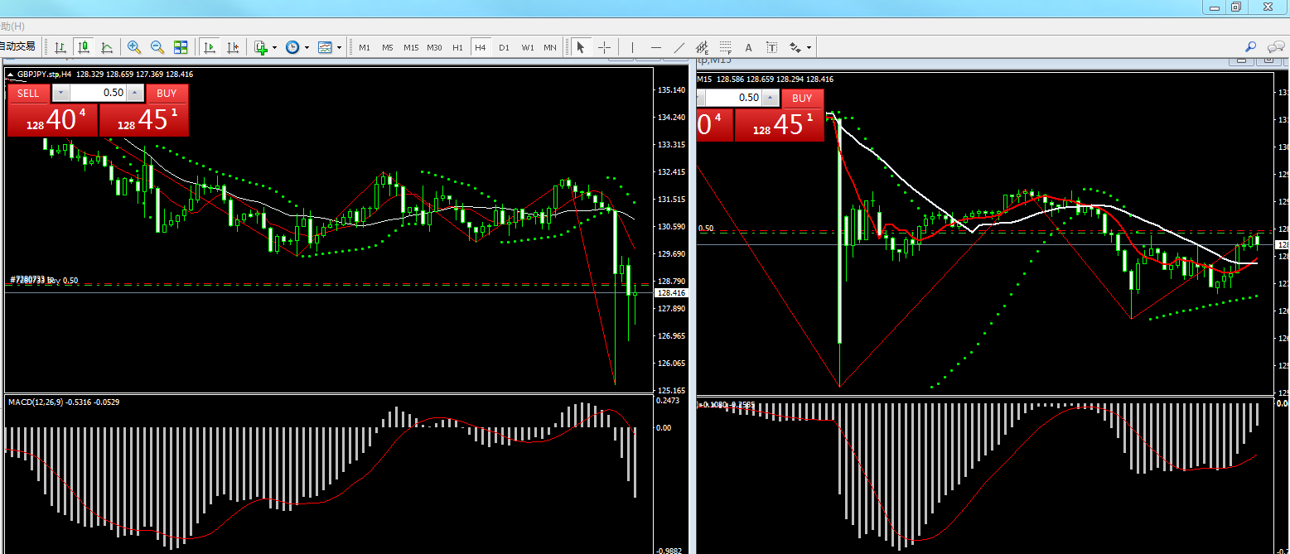
Task: Switch timeframe to M5
Action: tap(388, 47)
